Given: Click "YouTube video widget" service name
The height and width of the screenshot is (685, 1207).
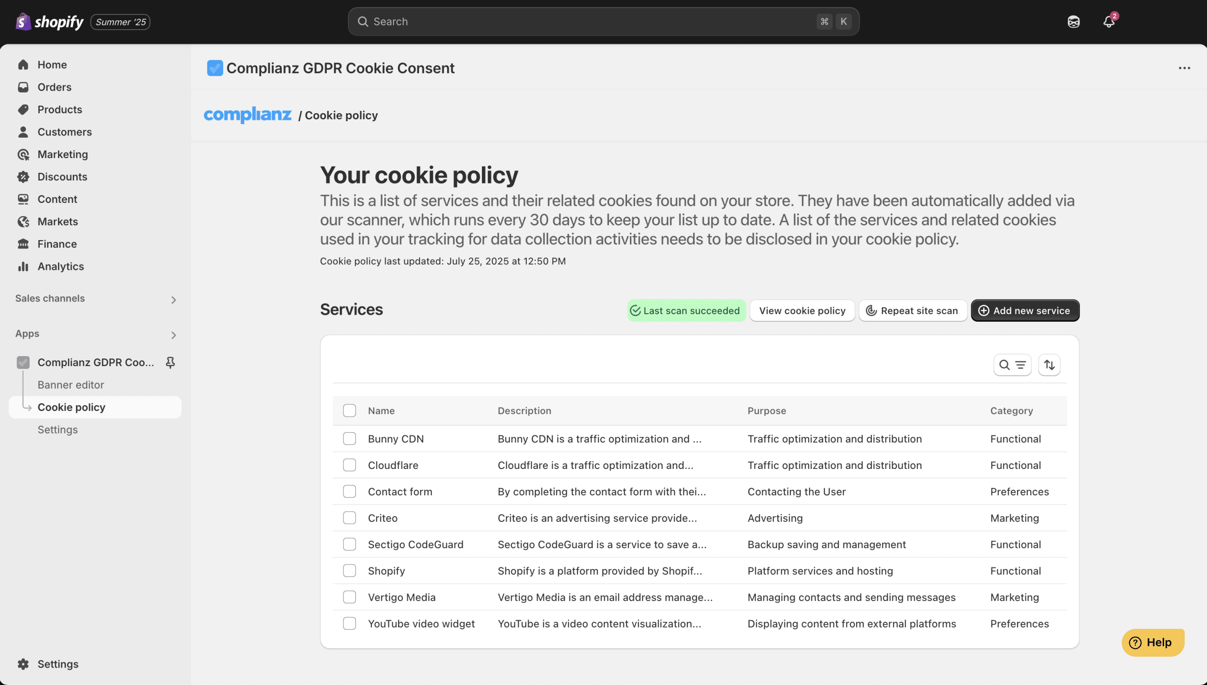Looking at the screenshot, I should point(421,624).
